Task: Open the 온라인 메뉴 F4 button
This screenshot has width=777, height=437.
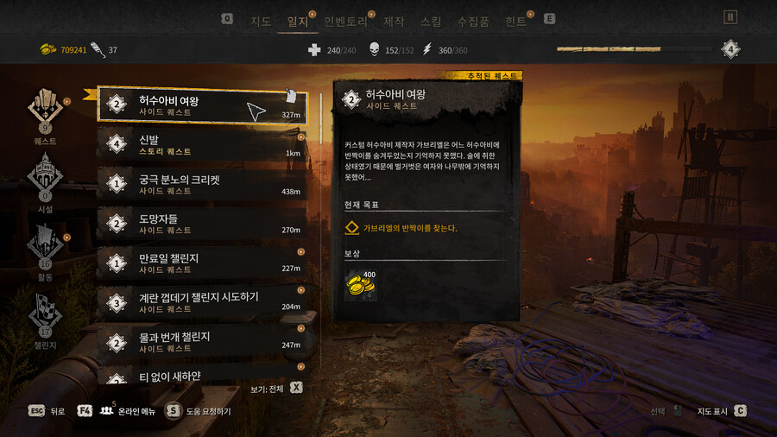Action: pos(117,411)
